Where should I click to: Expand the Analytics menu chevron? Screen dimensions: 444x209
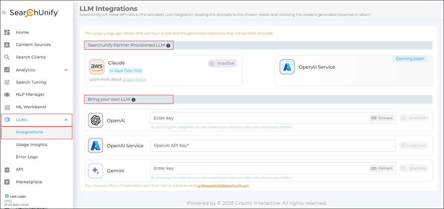point(66,70)
